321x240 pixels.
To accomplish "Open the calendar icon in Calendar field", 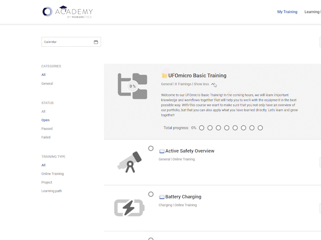I will (x=96, y=42).
